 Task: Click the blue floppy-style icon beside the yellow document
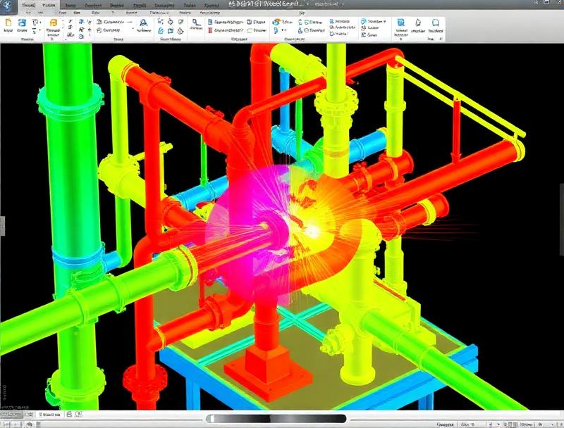pos(23,23)
